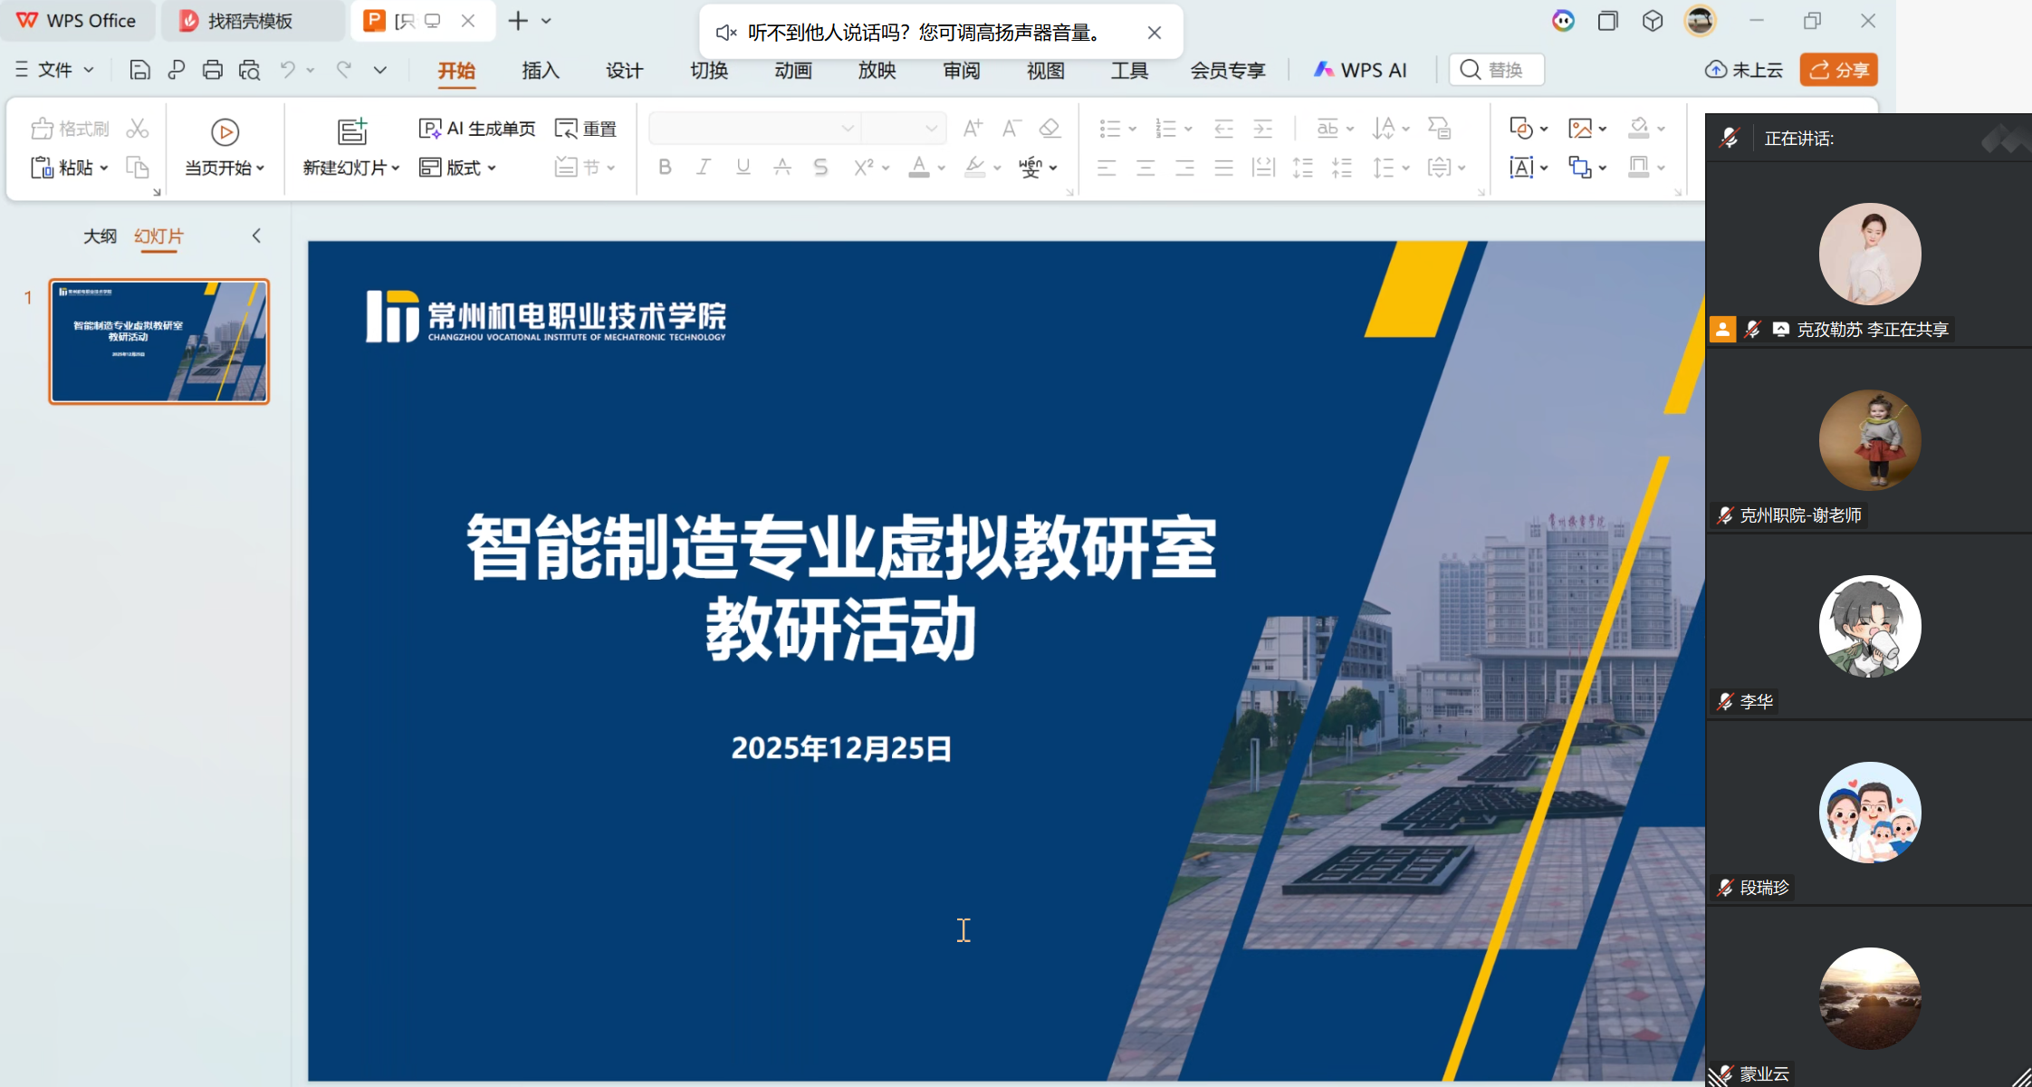Click the shapes icon in ribbon

(1521, 129)
